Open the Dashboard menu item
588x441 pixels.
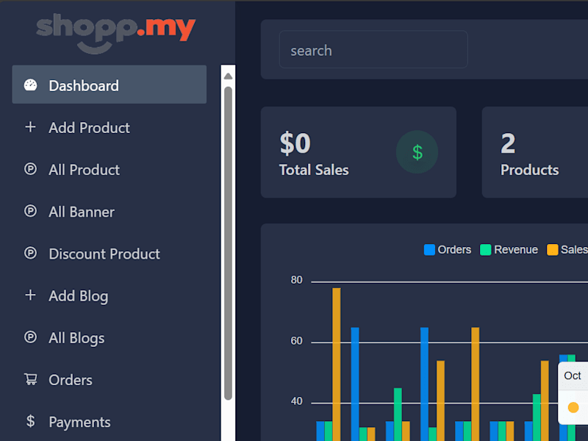pyautogui.click(x=109, y=85)
